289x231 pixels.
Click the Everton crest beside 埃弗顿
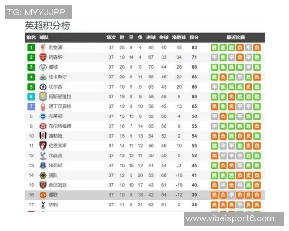click(x=43, y=165)
